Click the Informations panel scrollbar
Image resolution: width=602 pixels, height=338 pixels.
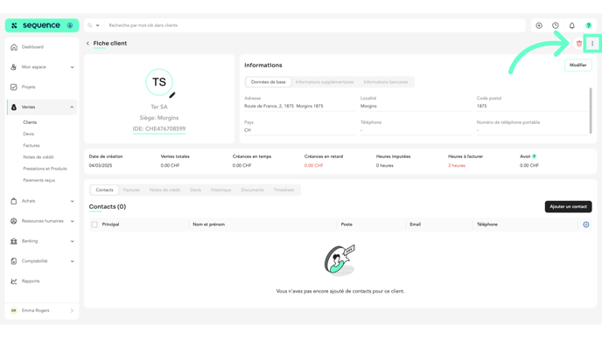pyautogui.click(x=591, y=111)
